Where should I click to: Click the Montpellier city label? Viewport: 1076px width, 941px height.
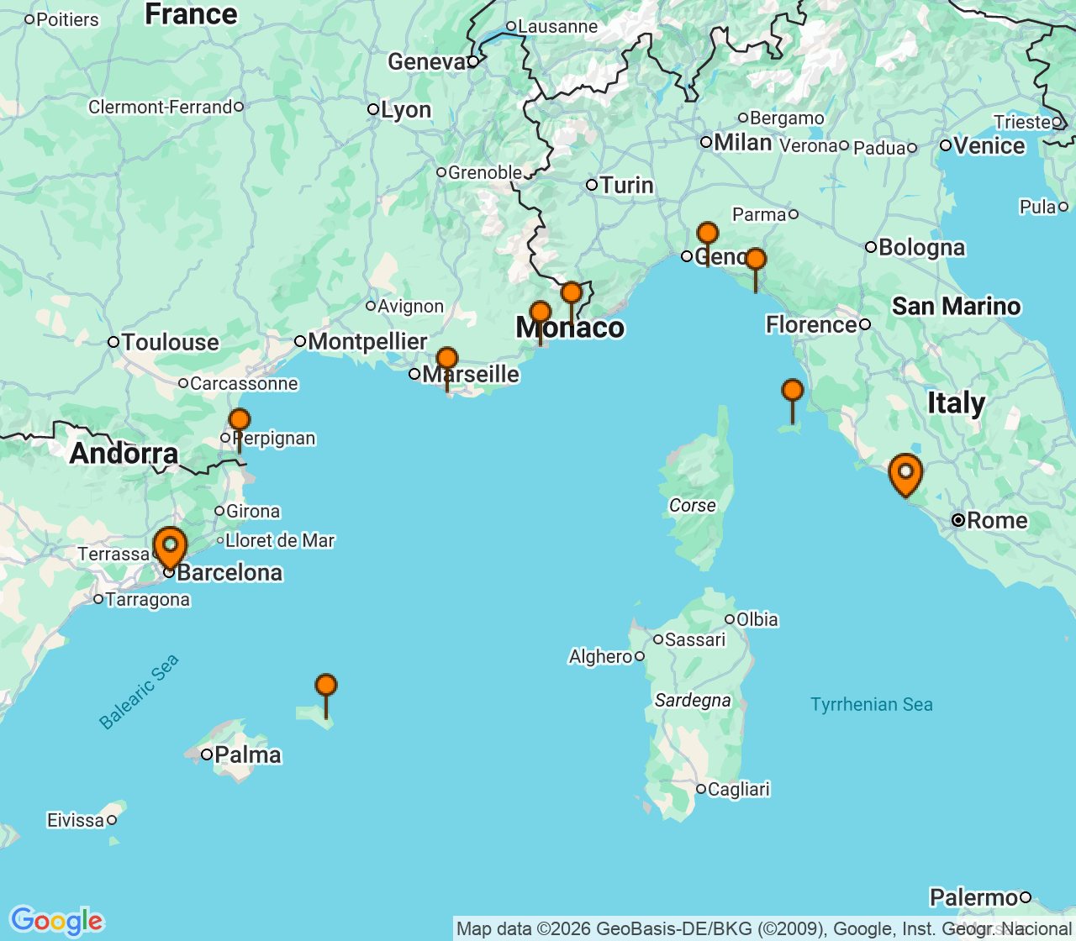click(368, 341)
